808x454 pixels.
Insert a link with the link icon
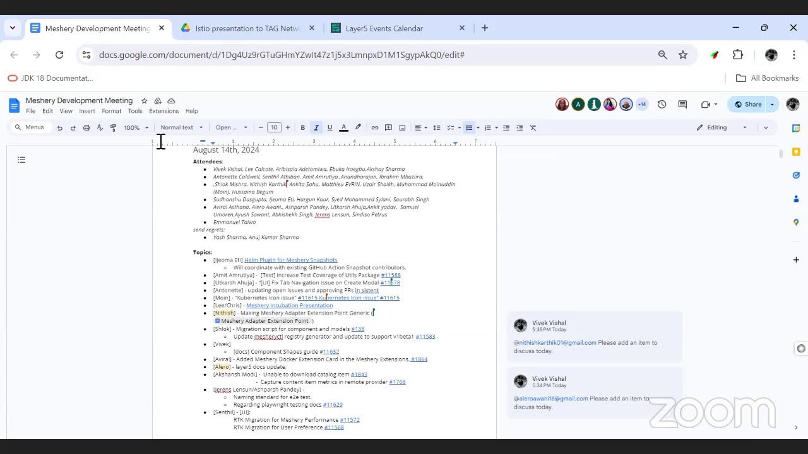(x=375, y=127)
